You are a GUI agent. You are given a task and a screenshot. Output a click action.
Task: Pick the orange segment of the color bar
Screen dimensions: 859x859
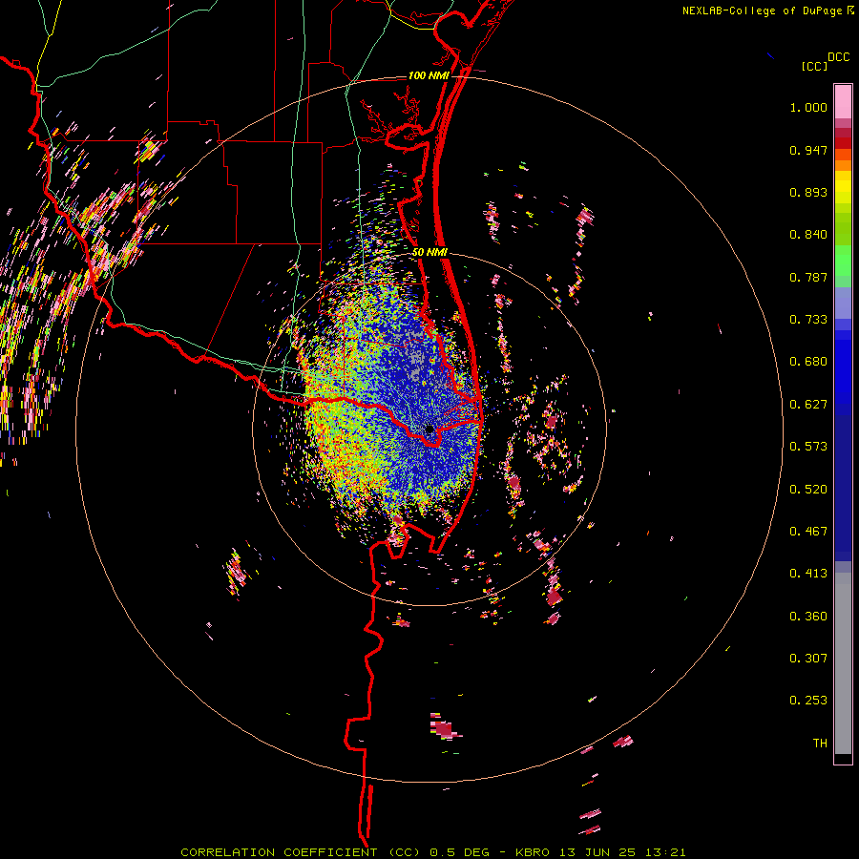(x=843, y=165)
